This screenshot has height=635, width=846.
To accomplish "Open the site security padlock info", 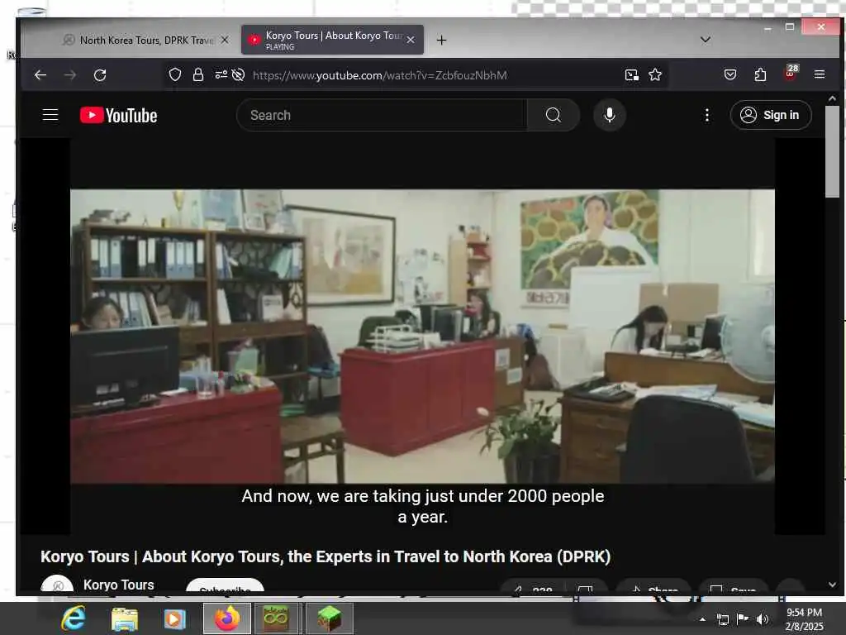I will click(x=198, y=74).
